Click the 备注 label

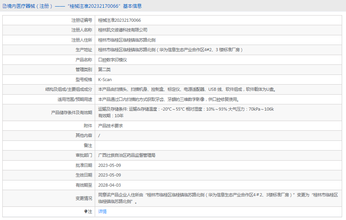click(88, 146)
